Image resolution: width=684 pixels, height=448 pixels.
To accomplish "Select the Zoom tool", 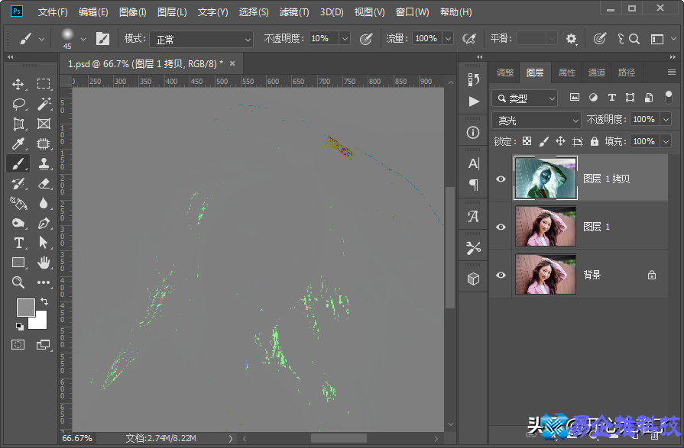I will (19, 282).
